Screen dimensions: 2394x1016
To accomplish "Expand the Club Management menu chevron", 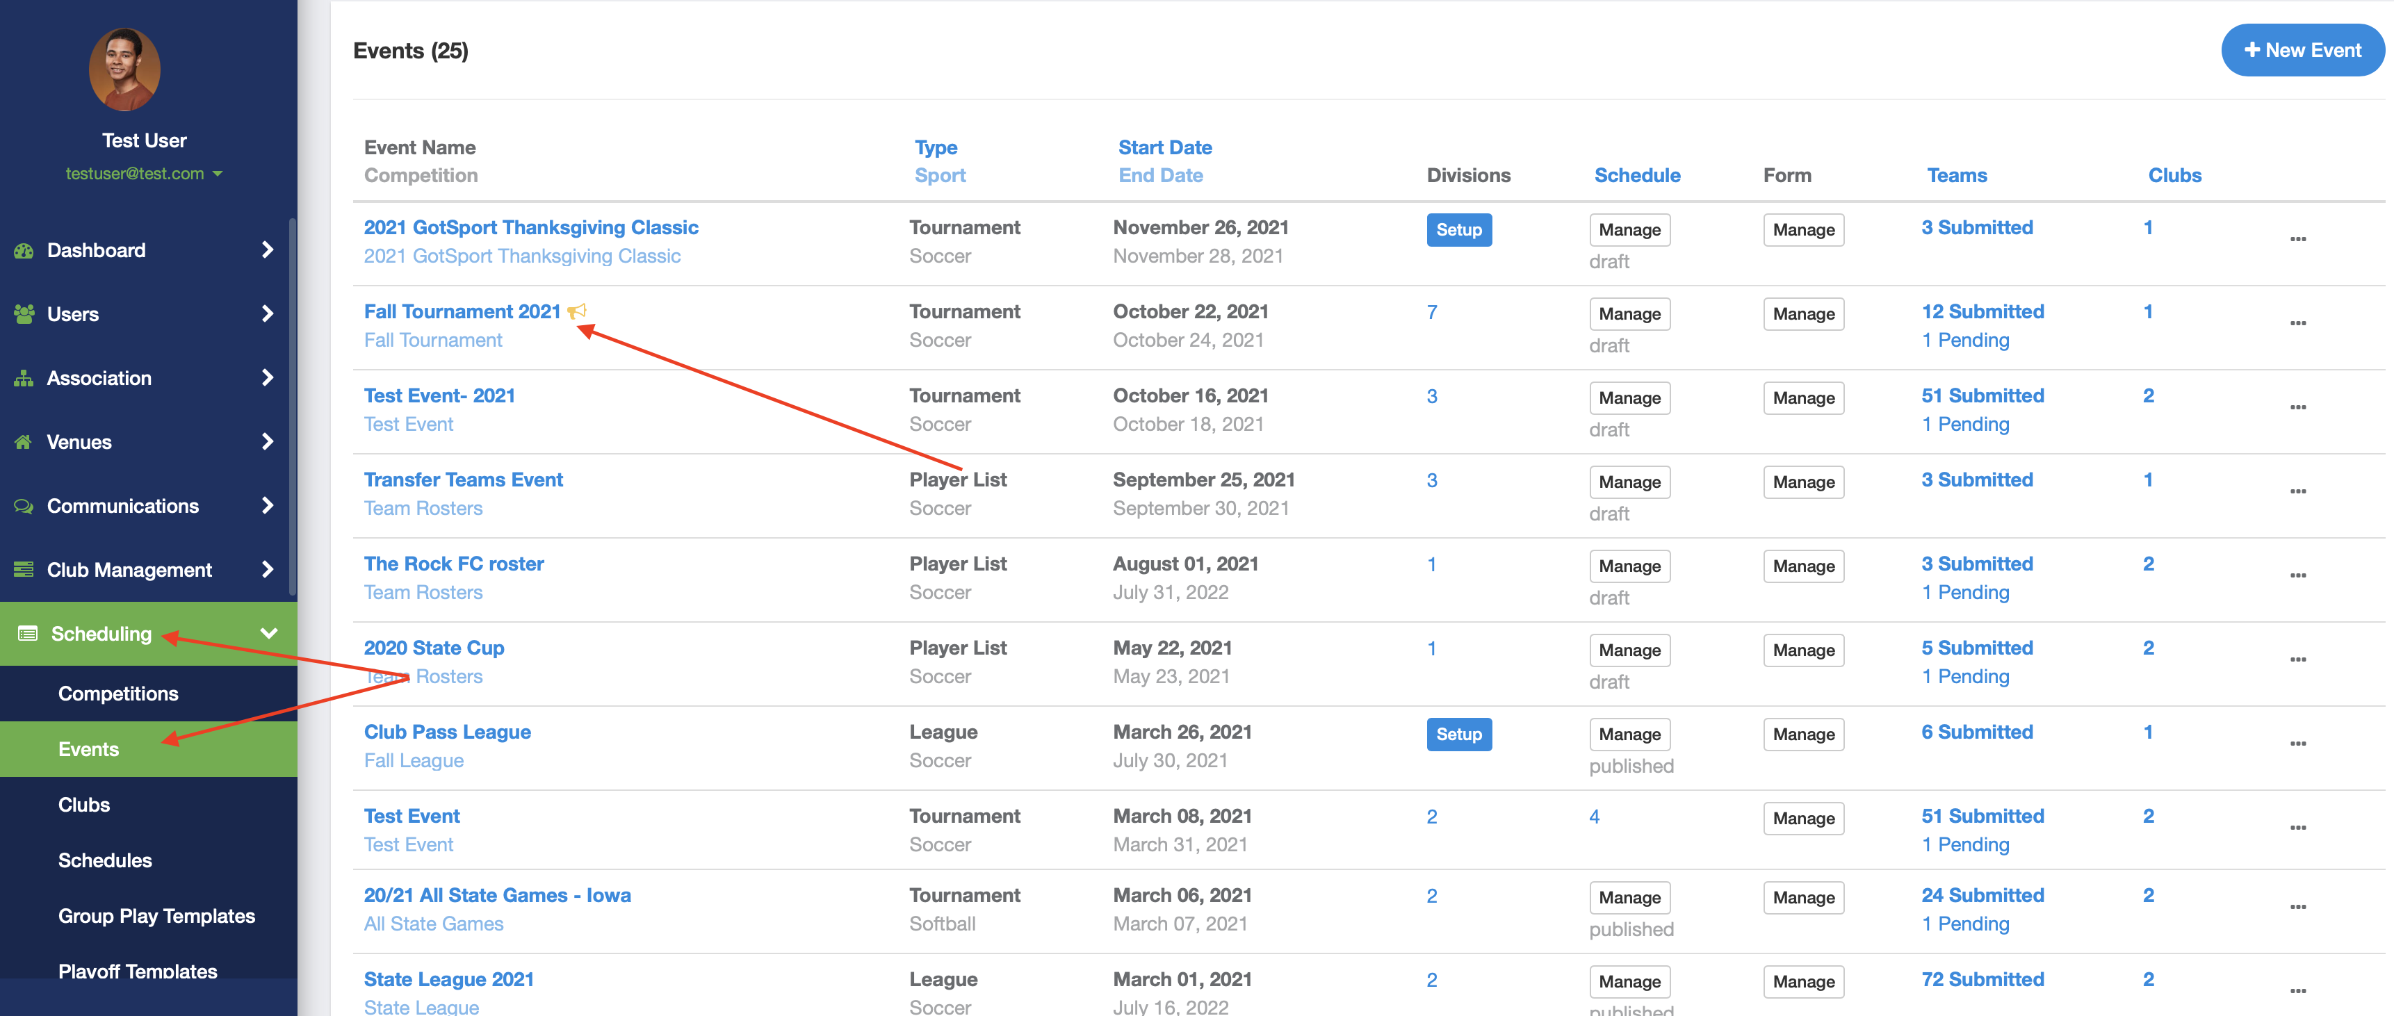I will point(268,569).
